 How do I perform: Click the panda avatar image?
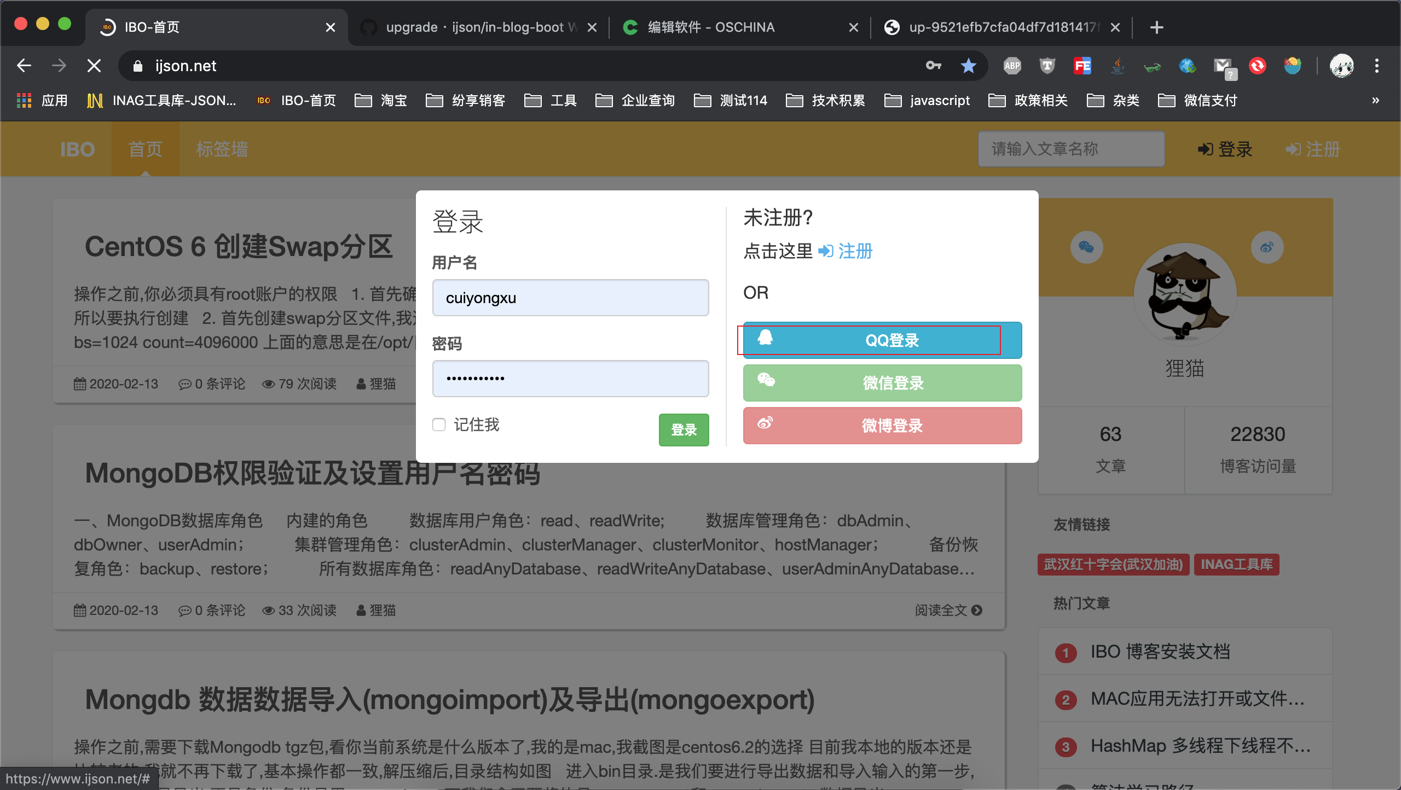coord(1185,294)
